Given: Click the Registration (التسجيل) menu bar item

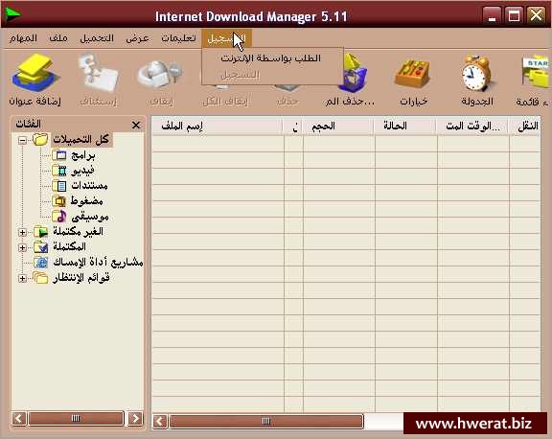Looking at the screenshot, I should point(226,38).
